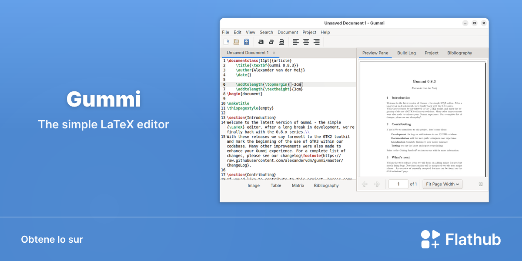
Task: Align text right
Action: [317, 42]
